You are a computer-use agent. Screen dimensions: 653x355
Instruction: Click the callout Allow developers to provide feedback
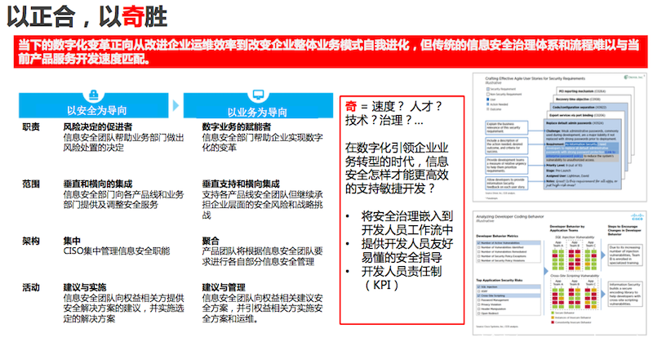pos(506,183)
